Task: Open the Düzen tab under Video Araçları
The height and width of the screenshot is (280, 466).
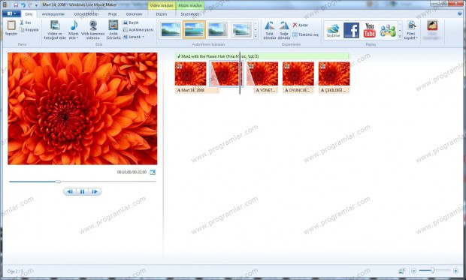Action: point(162,14)
